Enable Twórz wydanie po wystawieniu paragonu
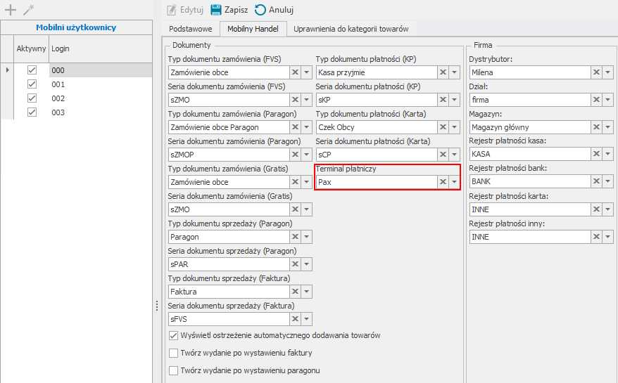The width and height of the screenshot is (618, 383). pos(174,370)
